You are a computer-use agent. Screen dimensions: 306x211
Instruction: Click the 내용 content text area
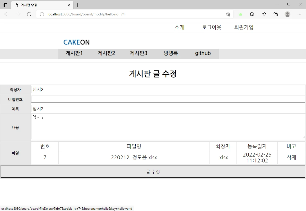click(x=168, y=126)
